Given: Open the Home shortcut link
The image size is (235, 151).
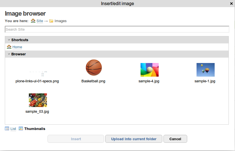Looking at the screenshot, I should coord(17,47).
